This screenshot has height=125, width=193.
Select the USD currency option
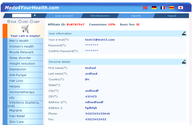(20, 21)
